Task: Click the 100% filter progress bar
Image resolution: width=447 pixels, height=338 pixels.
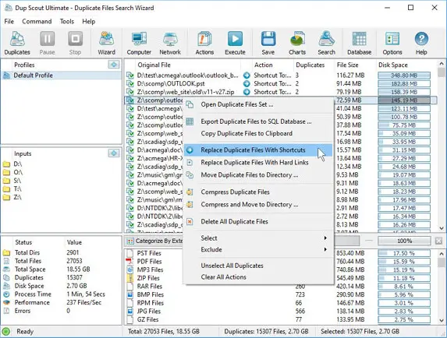Action: [404, 241]
